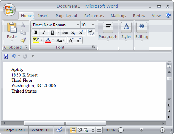
Task: Jump to the next page with double-down arrows
Action: 169,117
